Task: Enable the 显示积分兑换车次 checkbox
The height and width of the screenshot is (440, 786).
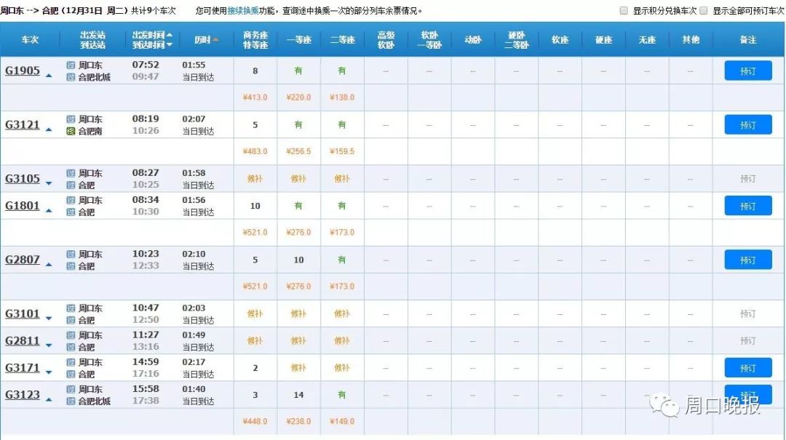Action: point(624,11)
